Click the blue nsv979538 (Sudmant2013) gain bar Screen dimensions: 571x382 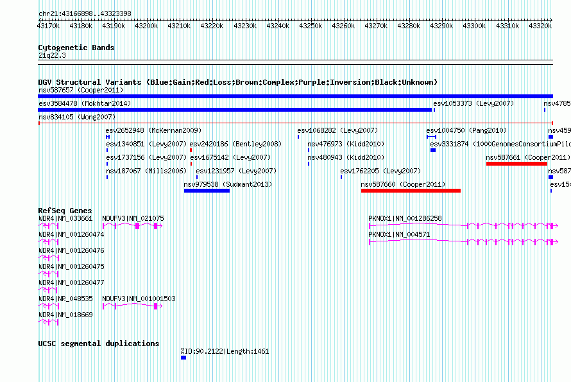point(207,191)
